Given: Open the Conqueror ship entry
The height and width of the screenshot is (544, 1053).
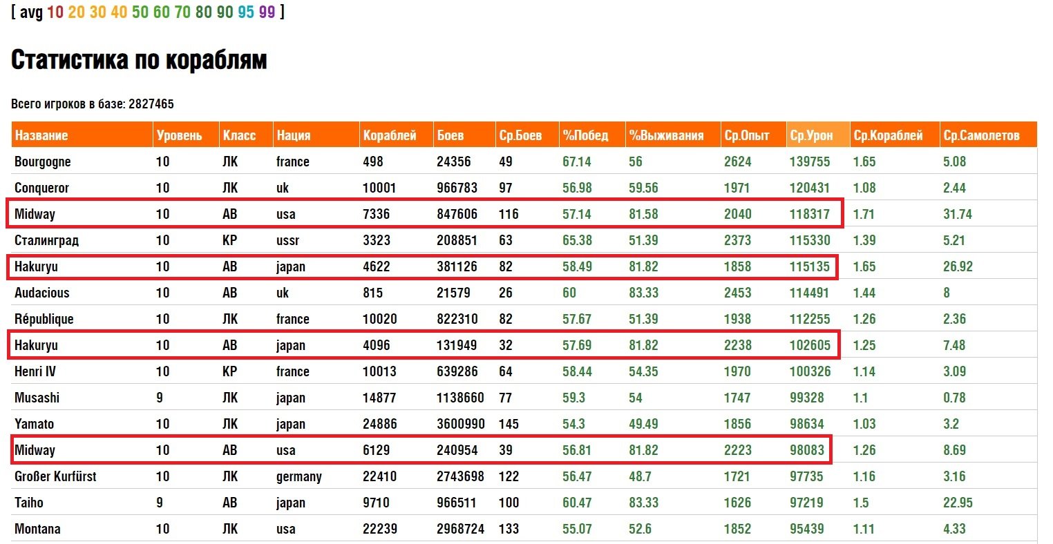Looking at the screenshot, I should (x=41, y=188).
